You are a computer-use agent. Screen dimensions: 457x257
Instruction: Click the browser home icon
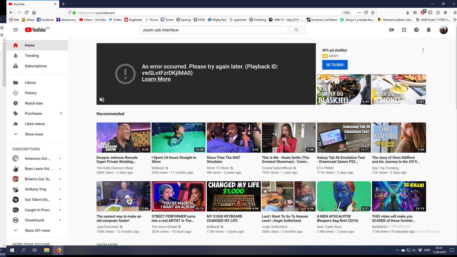click(34, 13)
